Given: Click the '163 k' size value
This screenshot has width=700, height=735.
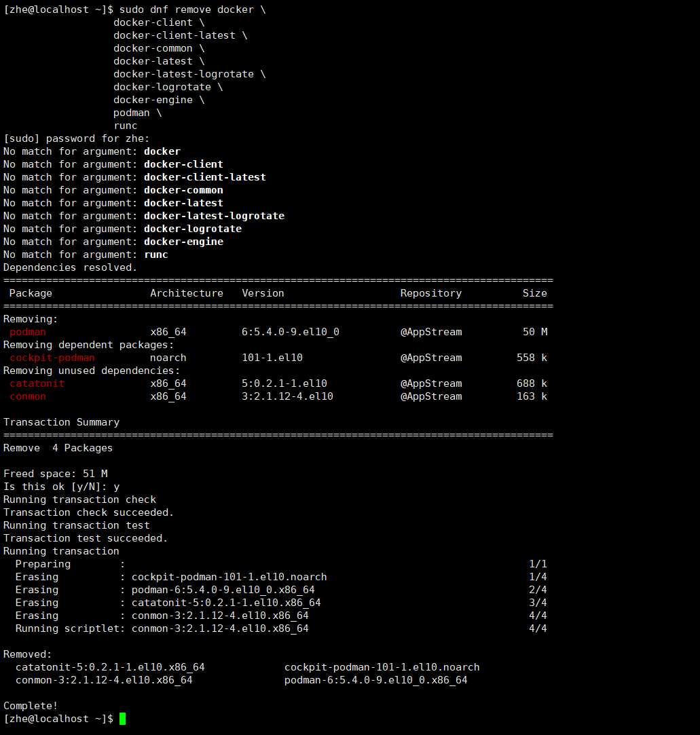Looking at the screenshot, I should point(532,396).
